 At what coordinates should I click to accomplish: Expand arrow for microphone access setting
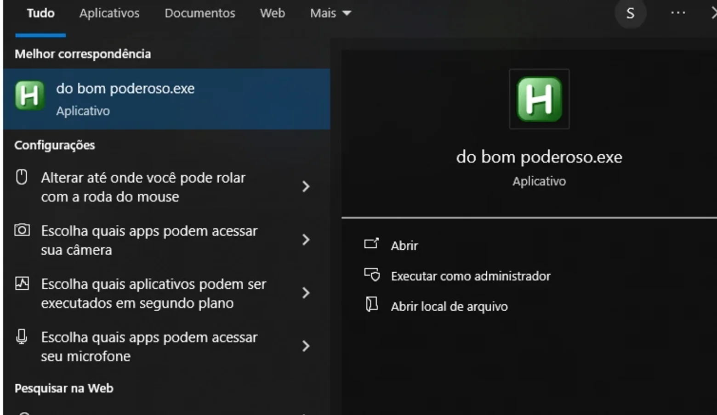click(x=306, y=346)
